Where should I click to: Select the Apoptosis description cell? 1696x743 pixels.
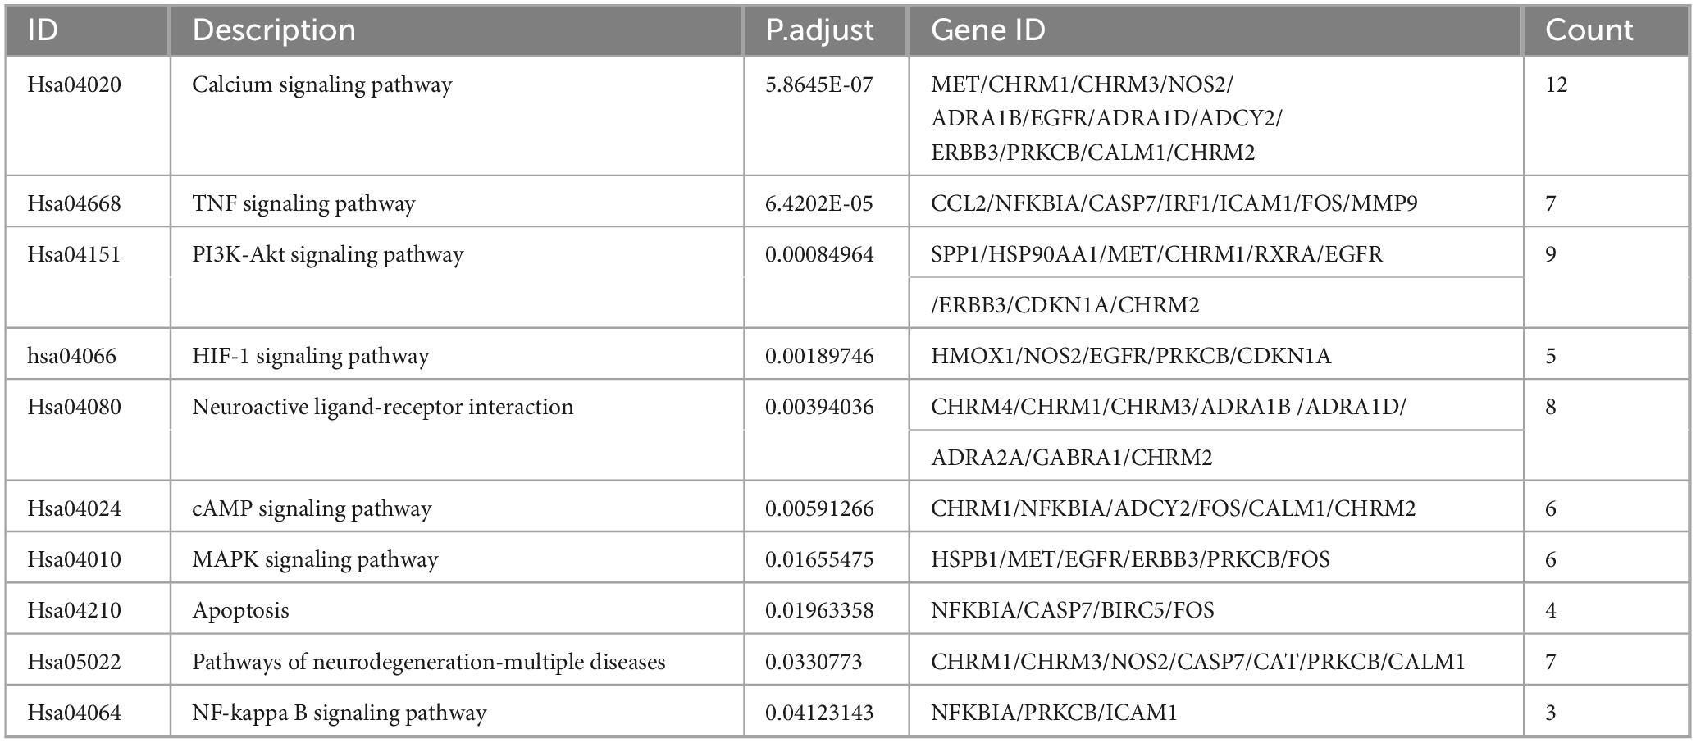[x=240, y=610]
